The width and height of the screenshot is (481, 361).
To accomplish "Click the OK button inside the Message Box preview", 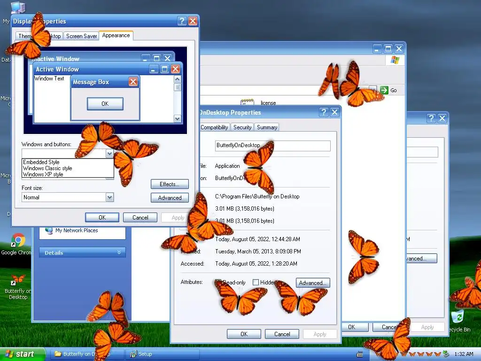I will click(105, 104).
